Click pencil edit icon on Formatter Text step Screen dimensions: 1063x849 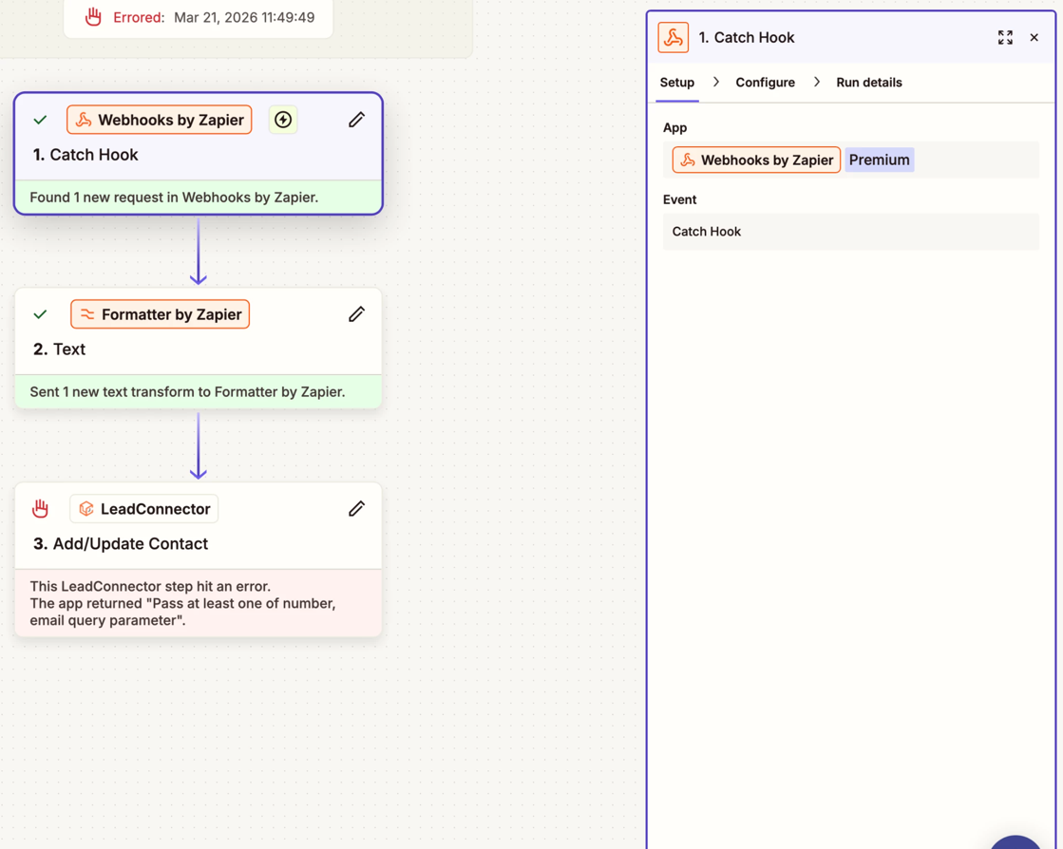pyautogui.click(x=356, y=314)
